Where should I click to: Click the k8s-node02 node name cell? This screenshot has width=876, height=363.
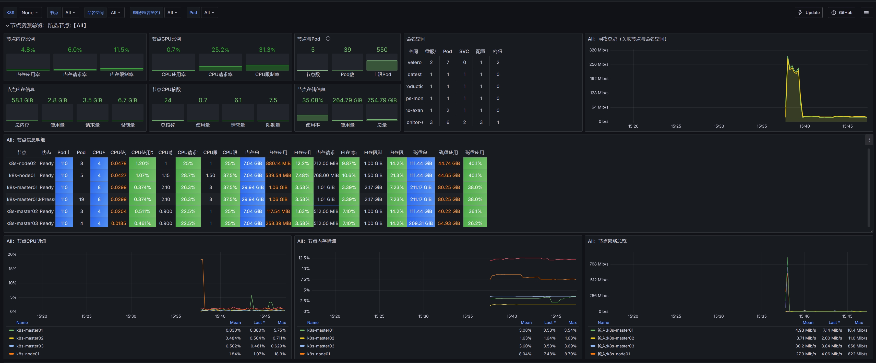click(x=22, y=164)
